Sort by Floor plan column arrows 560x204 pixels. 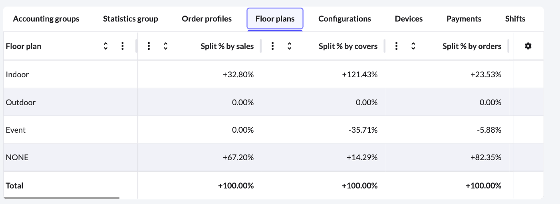click(x=105, y=46)
